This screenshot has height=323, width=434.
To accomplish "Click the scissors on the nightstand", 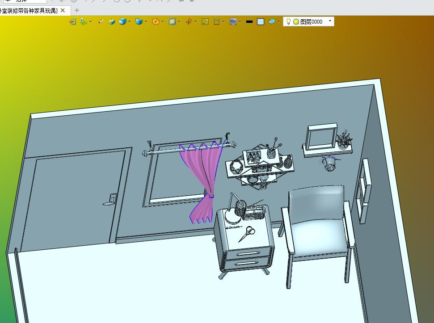I will click(x=247, y=234).
